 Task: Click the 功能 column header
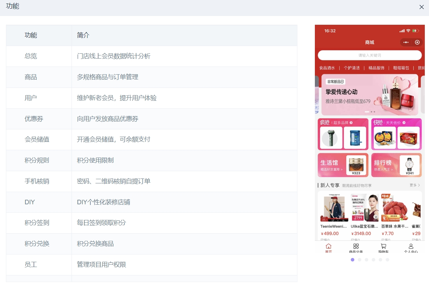39,35
